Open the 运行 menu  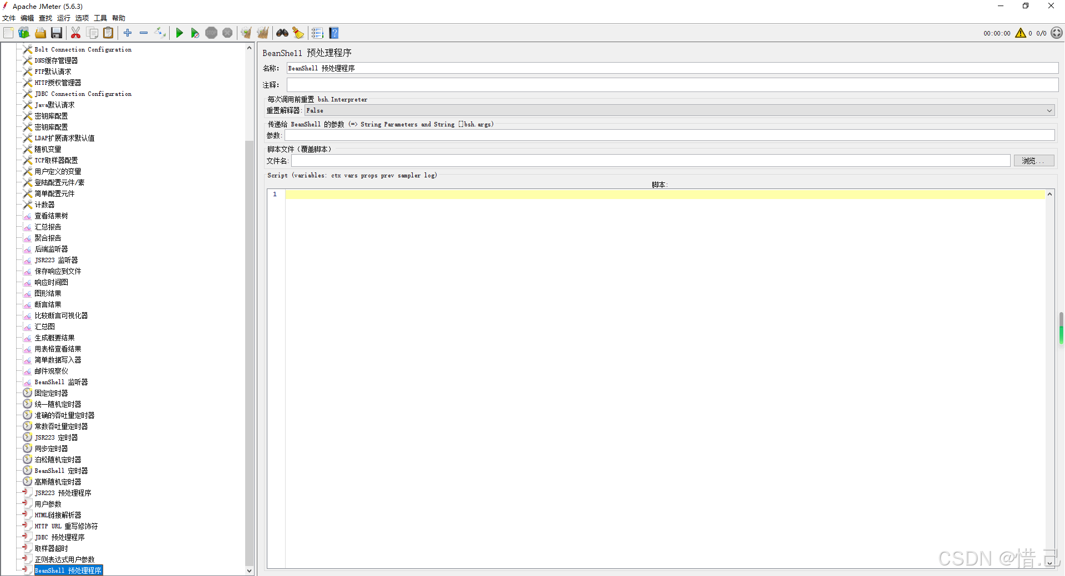pyautogui.click(x=64, y=18)
